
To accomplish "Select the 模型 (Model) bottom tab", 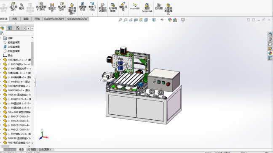I will [21, 150].
